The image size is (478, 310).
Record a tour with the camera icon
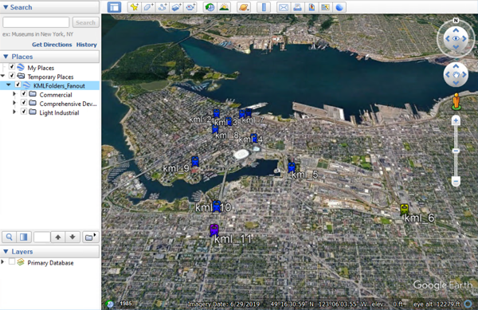190,7
